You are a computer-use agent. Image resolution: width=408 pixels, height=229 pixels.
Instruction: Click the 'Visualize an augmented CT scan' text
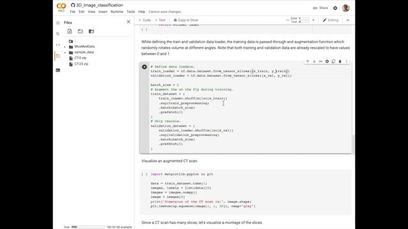[170, 161]
